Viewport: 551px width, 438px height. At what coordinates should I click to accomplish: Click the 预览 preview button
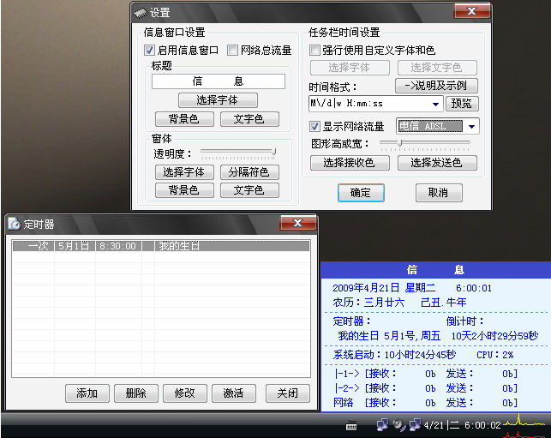462,104
